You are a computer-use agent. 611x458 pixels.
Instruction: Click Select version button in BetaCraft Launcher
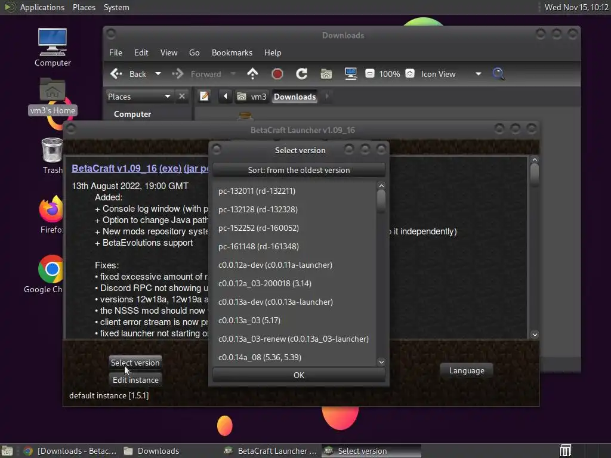[x=135, y=363]
